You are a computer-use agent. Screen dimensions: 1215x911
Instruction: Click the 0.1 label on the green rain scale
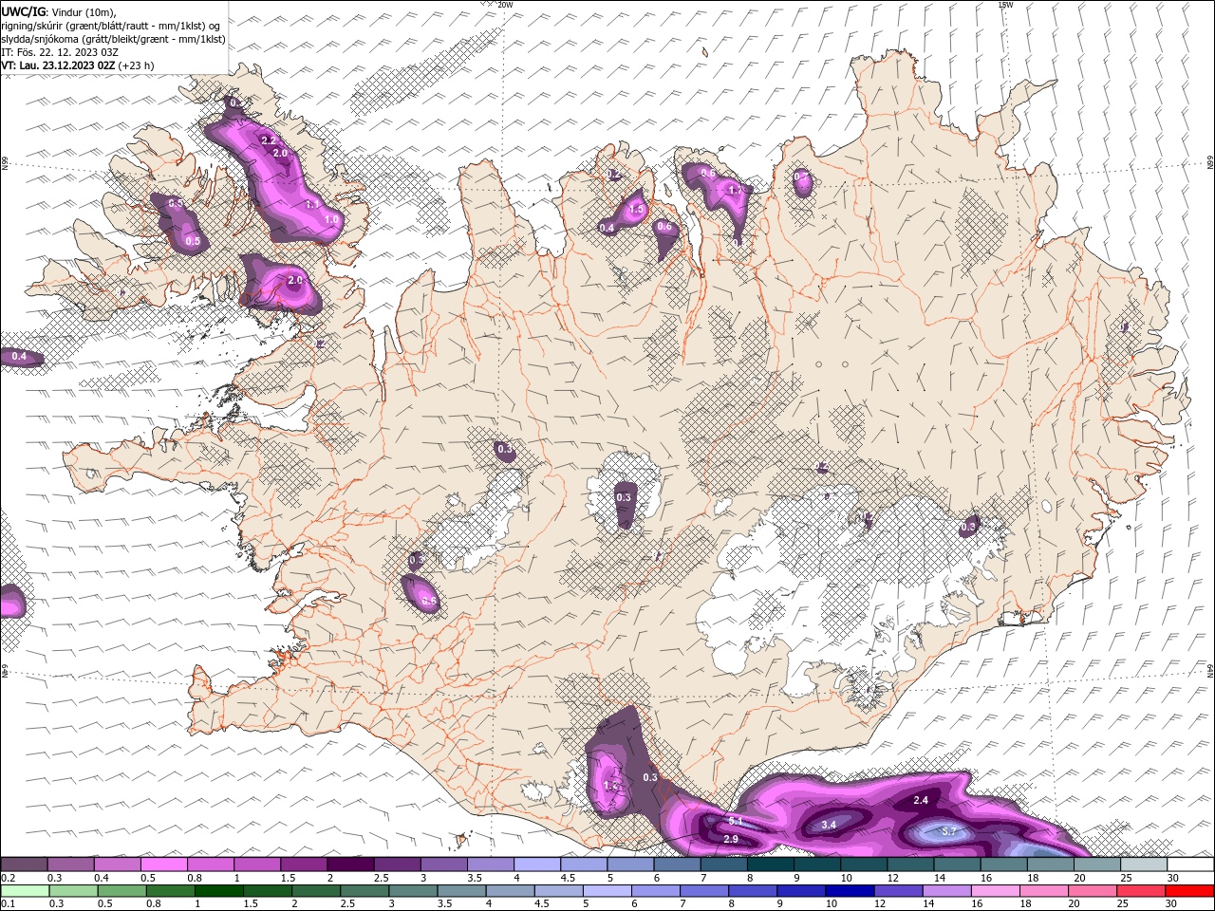[9, 904]
